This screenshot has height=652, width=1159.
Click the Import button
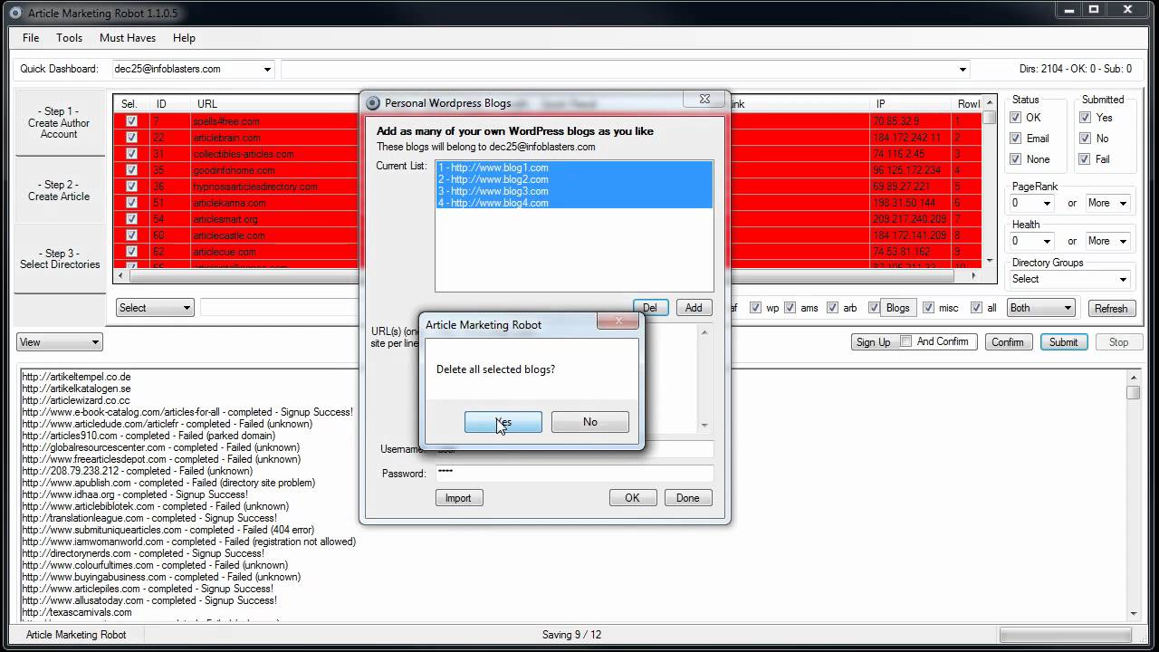pos(458,498)
